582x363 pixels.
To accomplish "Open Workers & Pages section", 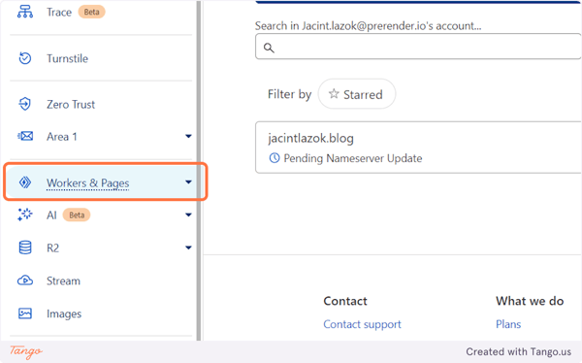I will (87, 182).
